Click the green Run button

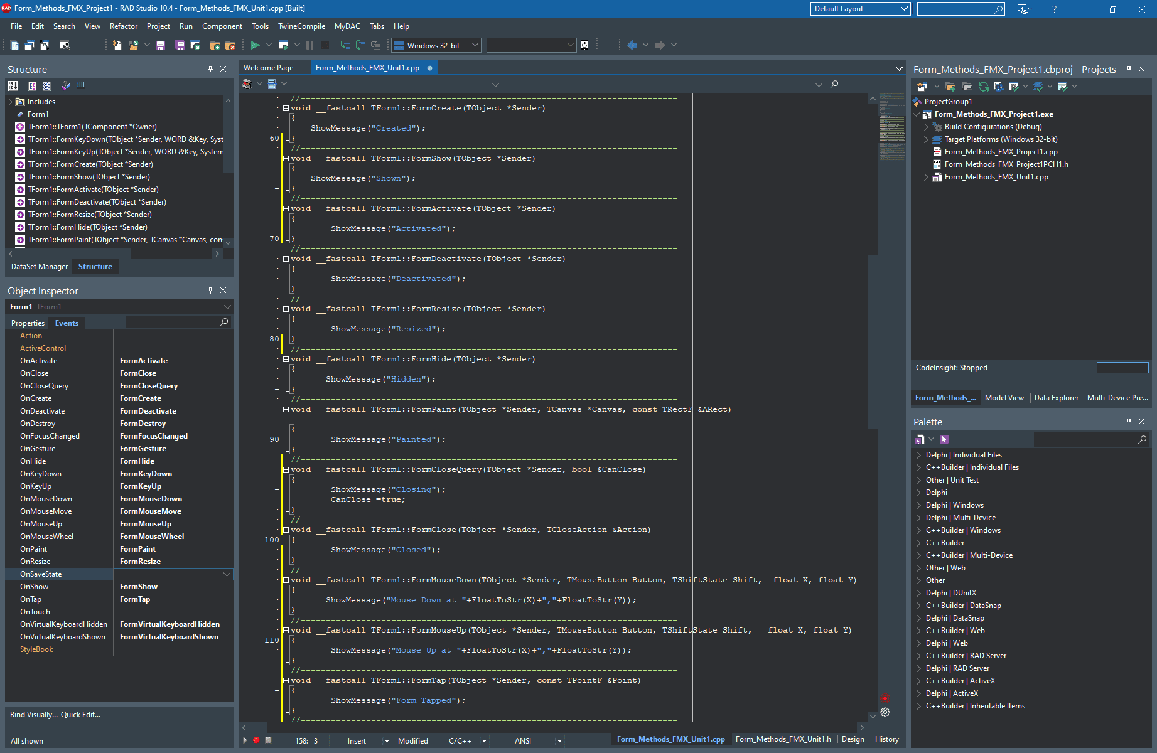255,45
